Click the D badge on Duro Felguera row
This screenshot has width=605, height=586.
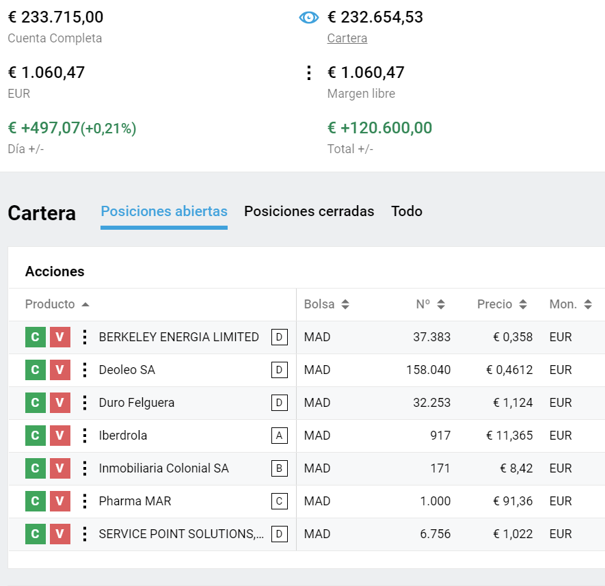(280, 403)
